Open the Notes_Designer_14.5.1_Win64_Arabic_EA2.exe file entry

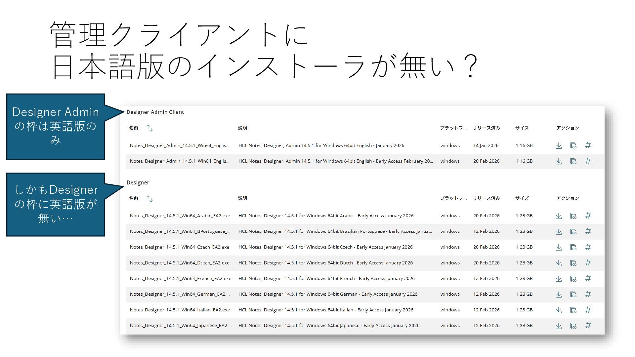pyautogui.click(x=180, y=216)
